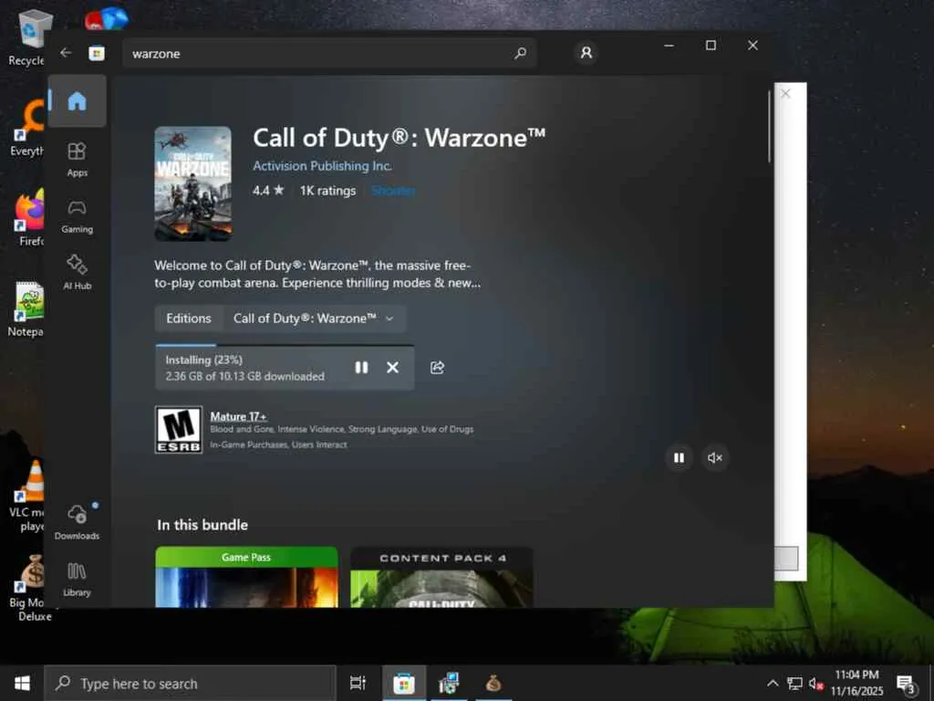Screen dimensions: 934x701
Task: Click the install progress bar
Action: point(285,345)
